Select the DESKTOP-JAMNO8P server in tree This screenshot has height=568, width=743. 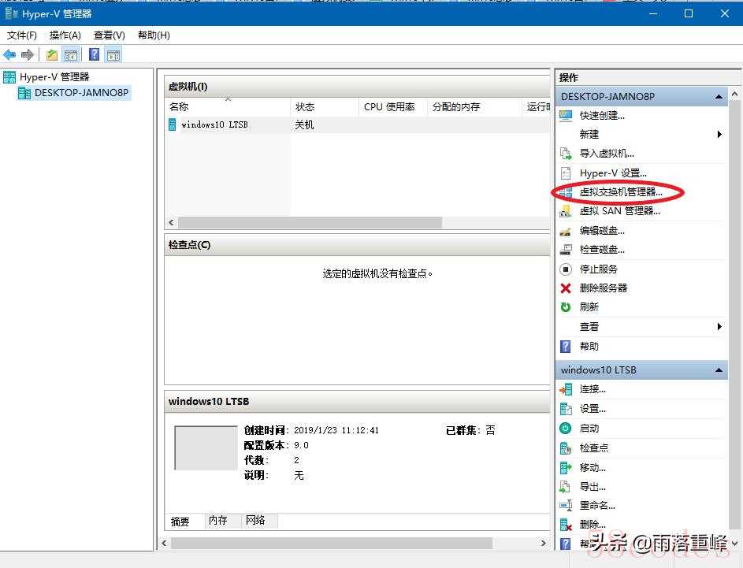(73, 93)
